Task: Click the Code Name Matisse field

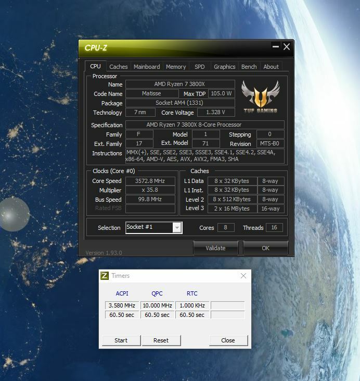Action: [x=152, y=93]
